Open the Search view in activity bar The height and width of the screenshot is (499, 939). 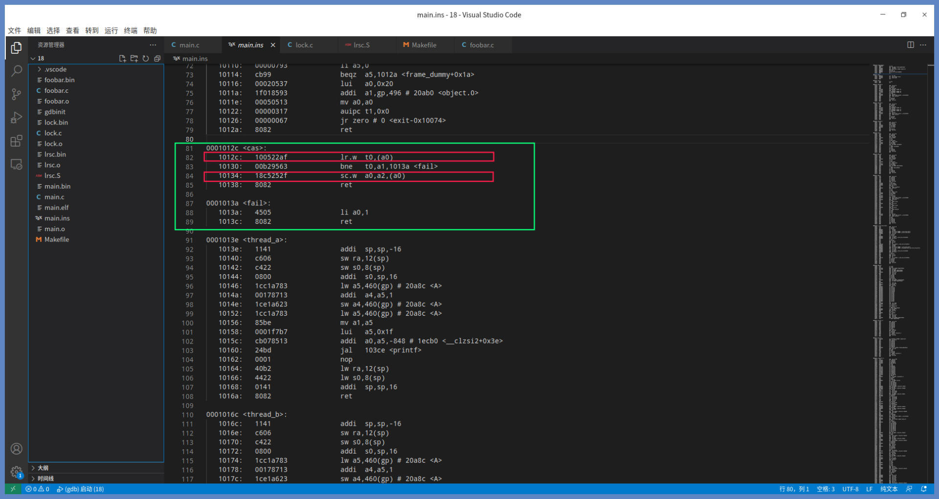point(17,71)
